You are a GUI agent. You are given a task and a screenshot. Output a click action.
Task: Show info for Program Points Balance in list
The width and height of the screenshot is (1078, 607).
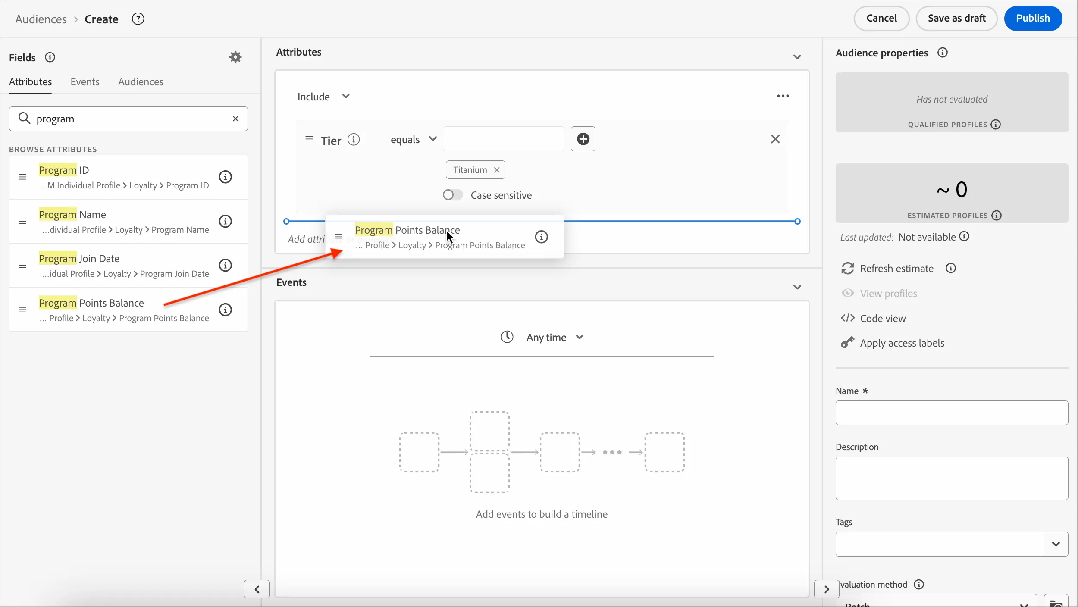[x=226, y=310]
